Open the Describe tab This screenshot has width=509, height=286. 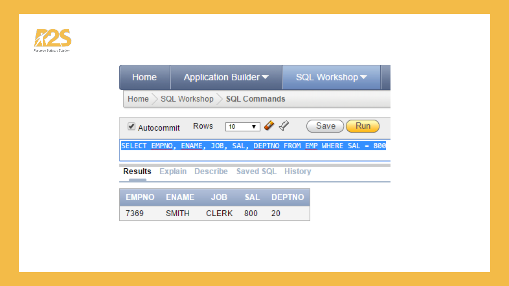tap(211, 171)
